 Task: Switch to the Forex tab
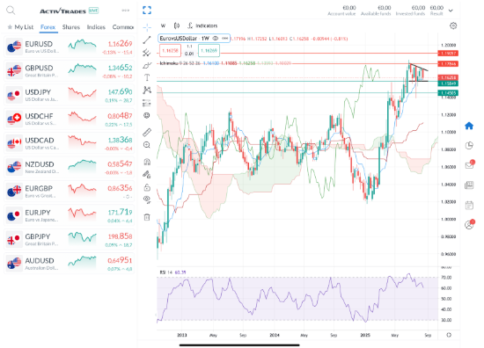48,27
